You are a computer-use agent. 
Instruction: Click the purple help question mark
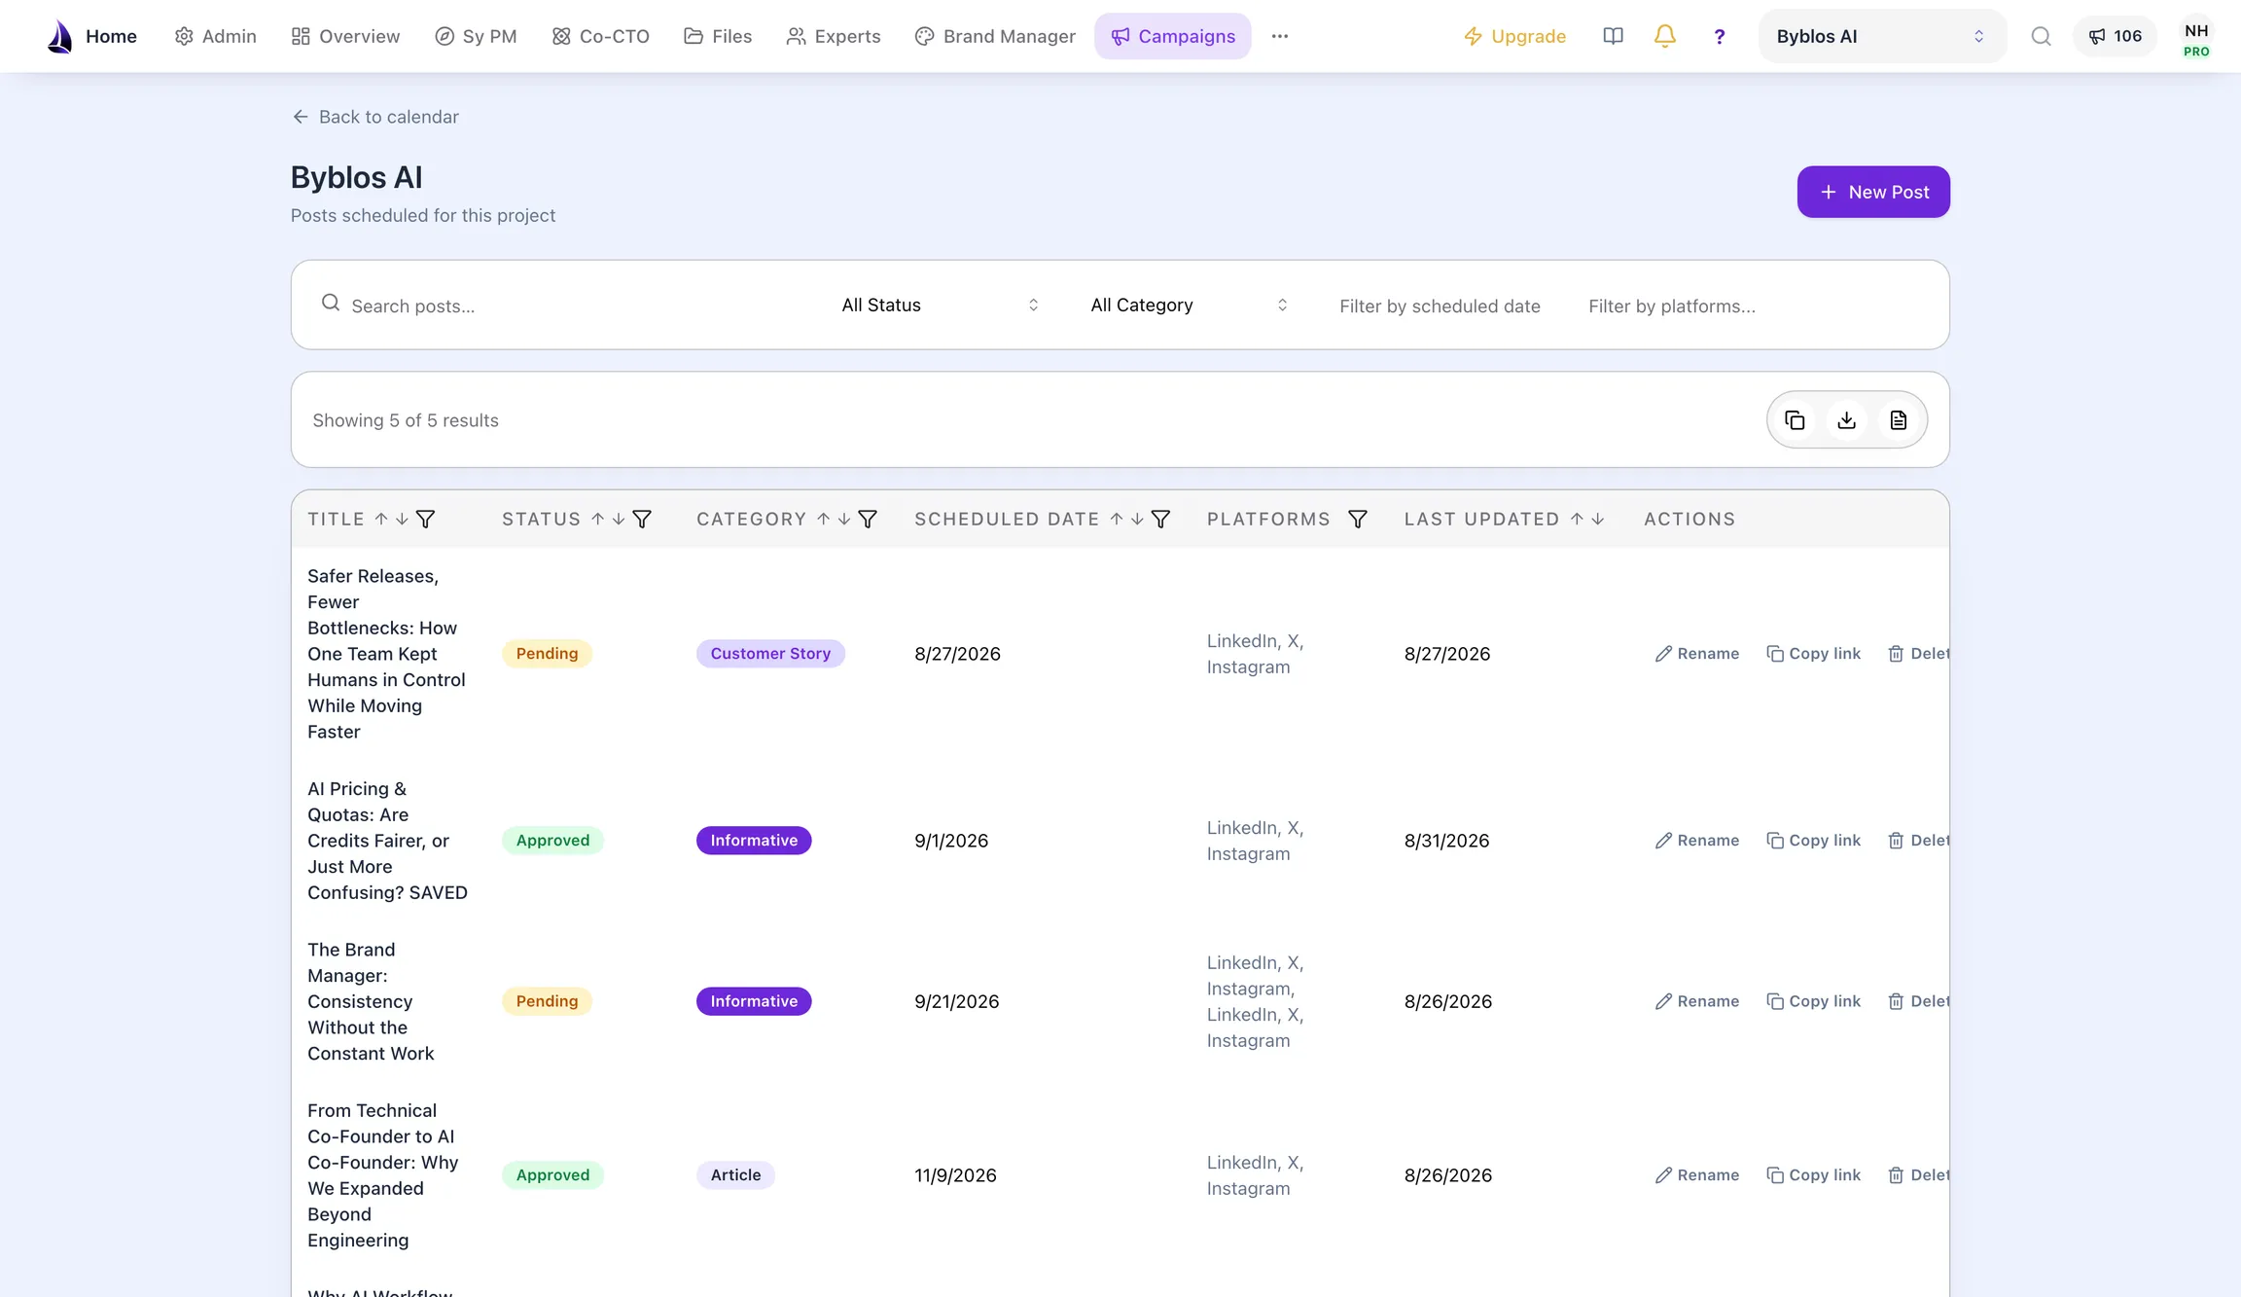[1720, 36]
